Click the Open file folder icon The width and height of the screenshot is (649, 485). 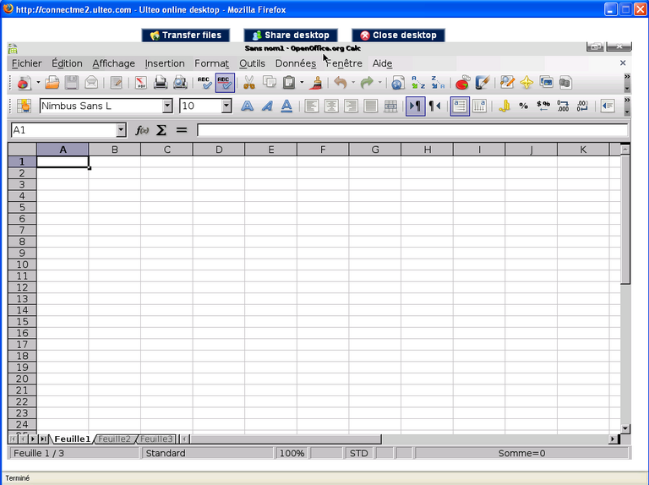point(52,83)
